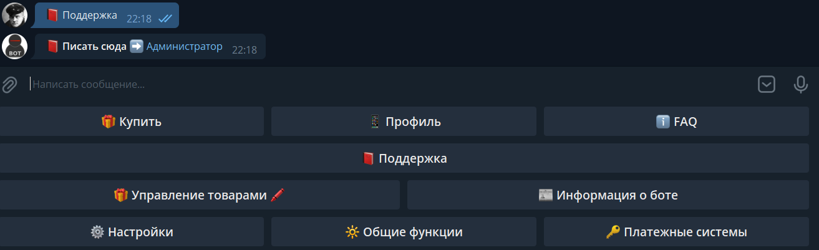The height and width of the screenshot is (250, 819).
Task: Open the Настройки button
Action: 132,232
